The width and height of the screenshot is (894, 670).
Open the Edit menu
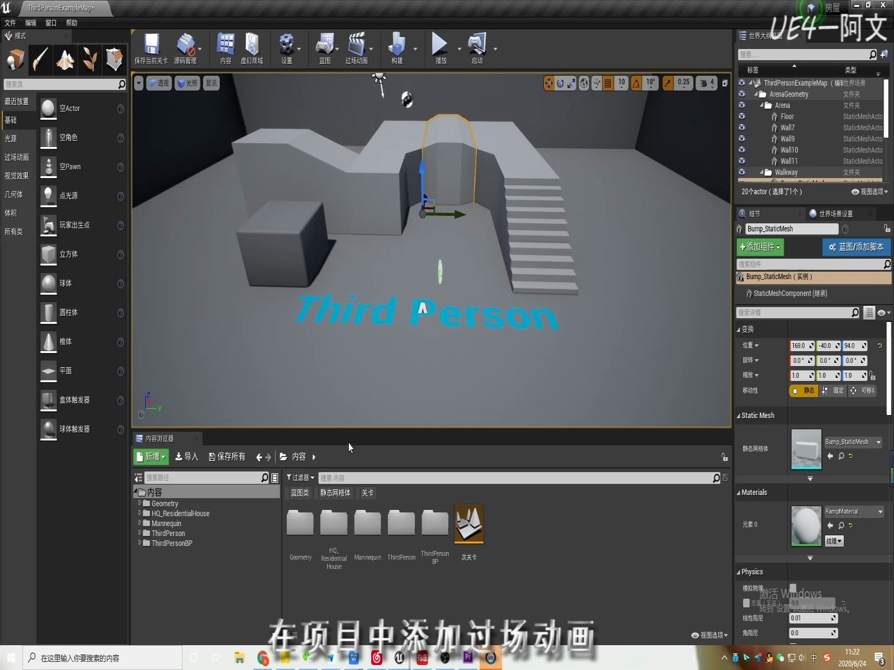[30, 23]
